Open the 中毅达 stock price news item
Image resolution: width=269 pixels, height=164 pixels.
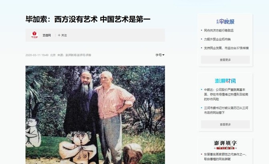[226, 94]
